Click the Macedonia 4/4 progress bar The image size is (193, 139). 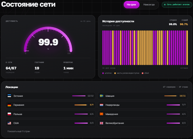tap(173, 114)
